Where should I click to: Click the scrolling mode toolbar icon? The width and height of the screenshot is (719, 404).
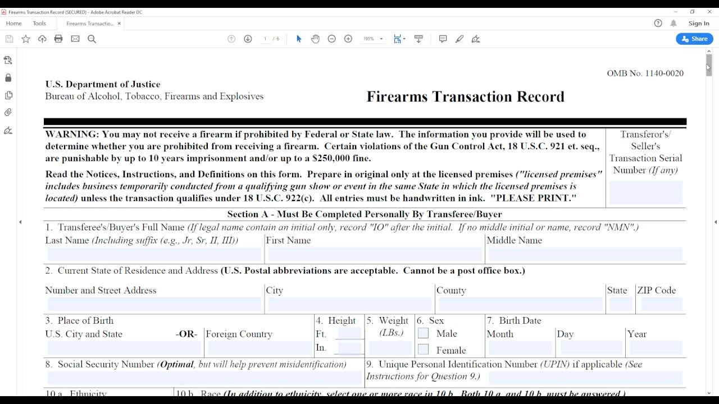coord(418,39)
